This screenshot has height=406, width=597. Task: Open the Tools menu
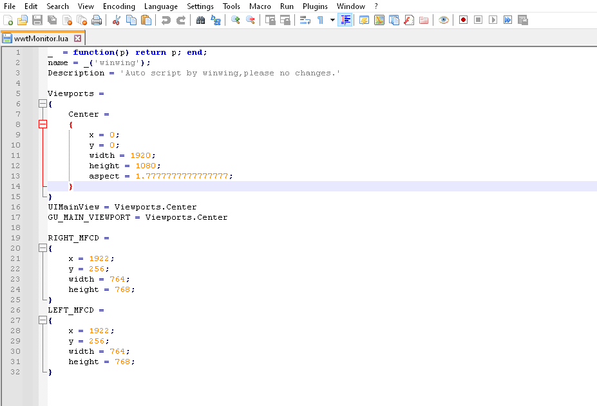231,6
